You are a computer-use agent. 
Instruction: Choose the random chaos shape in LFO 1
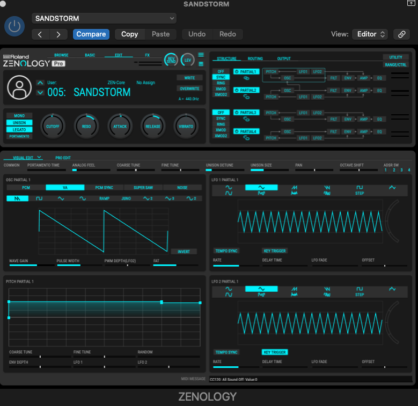(392, 188)
